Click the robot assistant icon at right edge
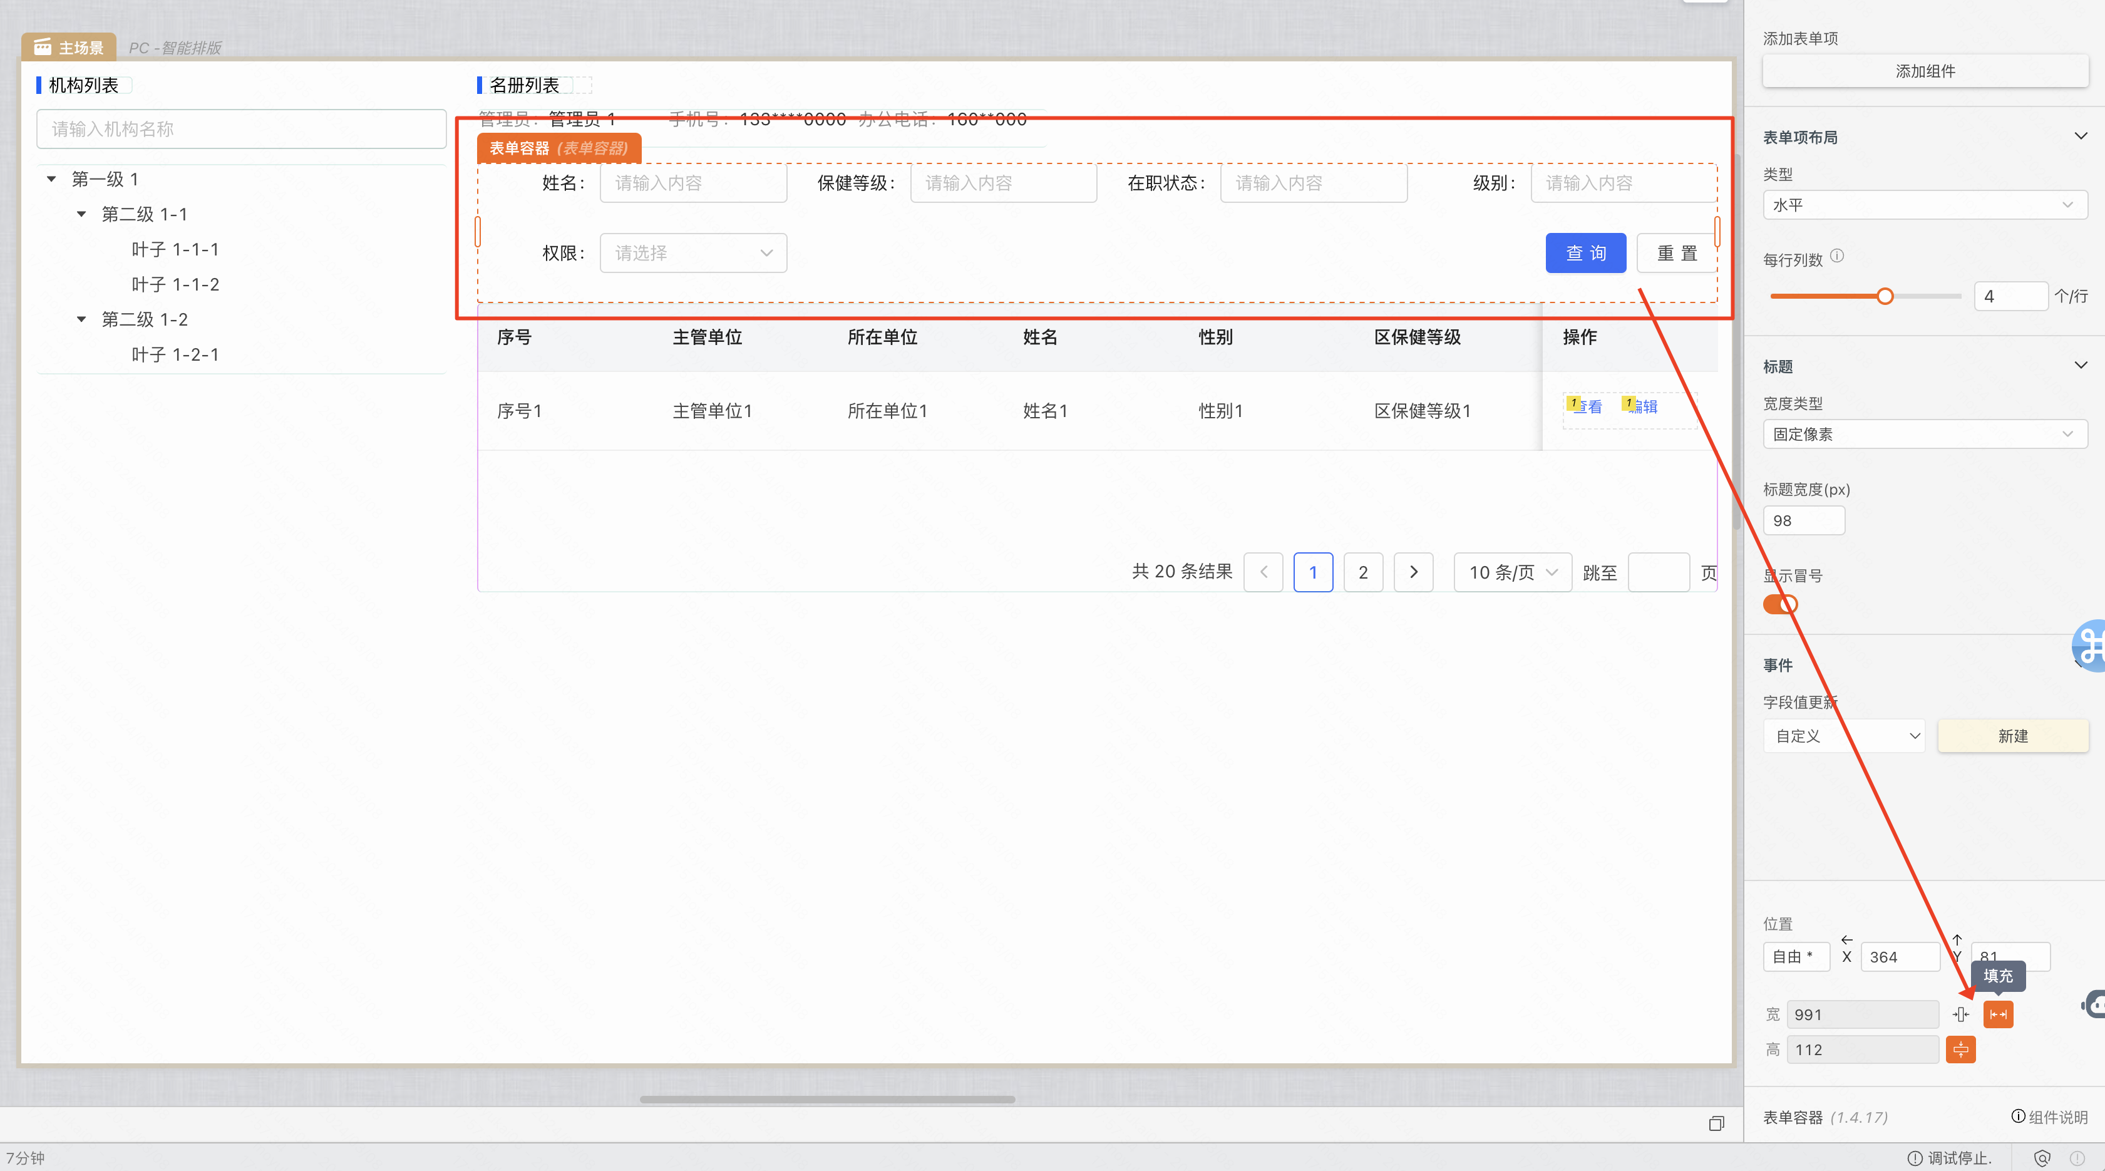 2094,1003
